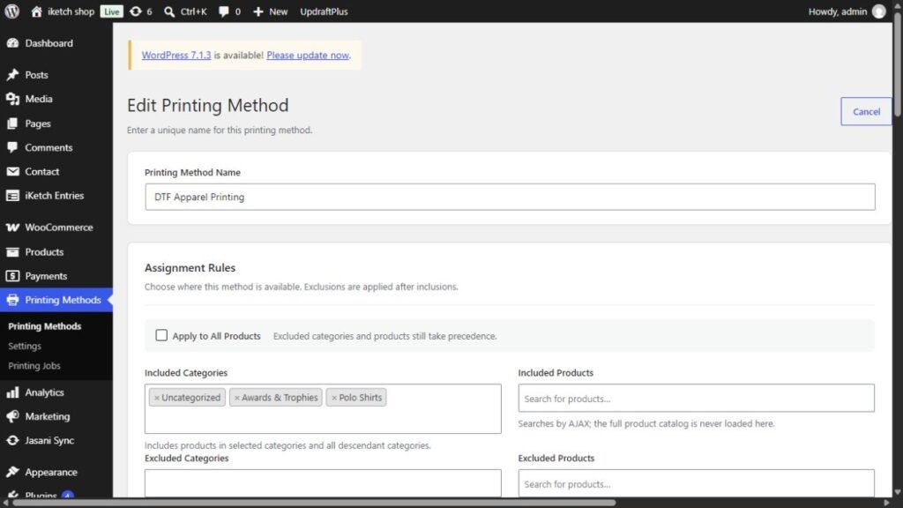Click the Appearance paintbrush icon
This screenshot has width=903, height=508.
(12, 473)
